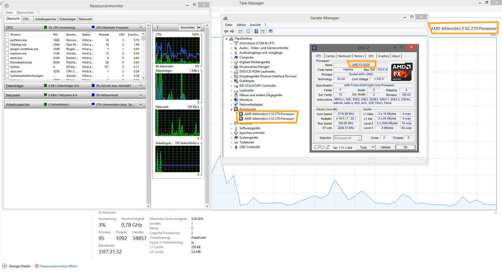Expand the Datenträger section chevron

point(141,86)
